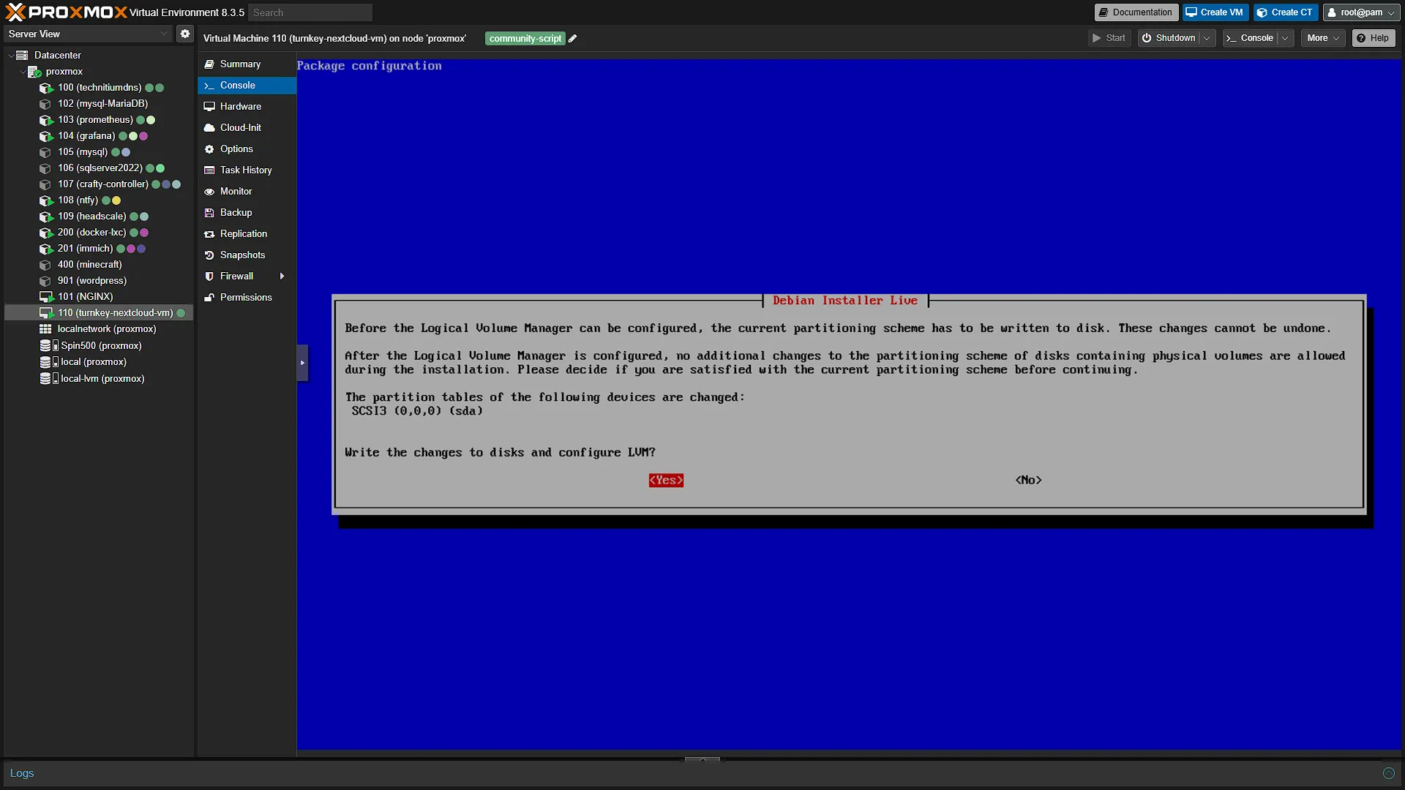Click the Shutdown button

click(1169, 38)
